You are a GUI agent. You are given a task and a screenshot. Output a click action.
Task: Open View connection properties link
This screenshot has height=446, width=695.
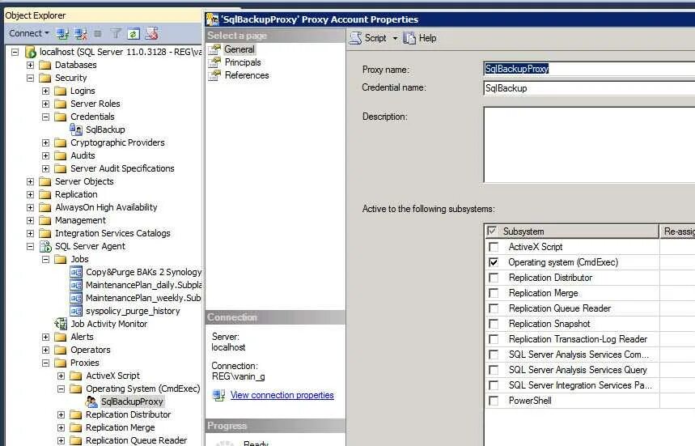[282, 395]
